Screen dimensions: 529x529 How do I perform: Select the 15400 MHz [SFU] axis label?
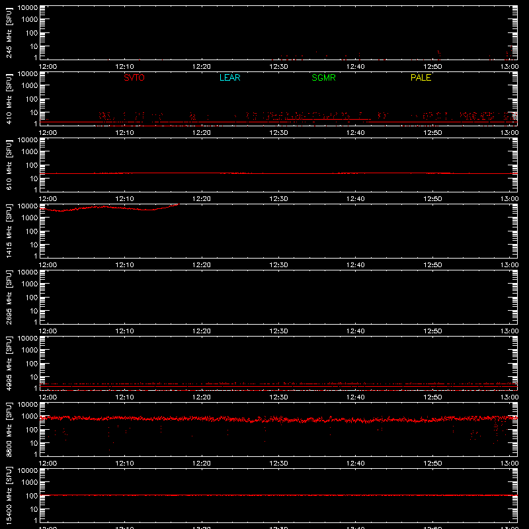click(x=9, y=495)
